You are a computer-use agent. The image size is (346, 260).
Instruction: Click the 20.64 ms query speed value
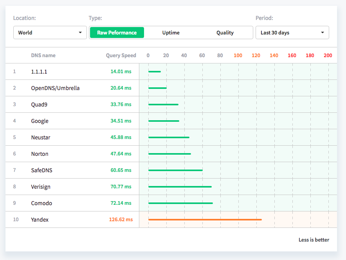[x=121, y=88]
